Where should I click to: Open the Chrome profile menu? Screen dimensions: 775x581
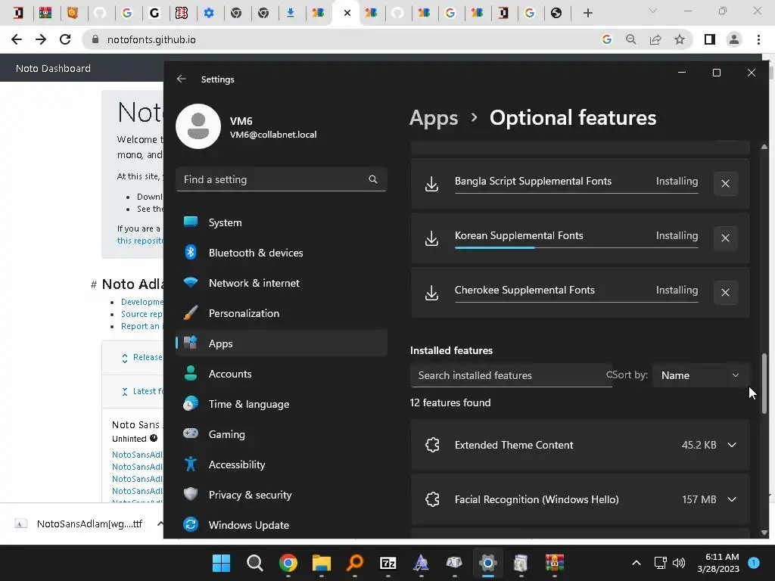coord(734,39)
